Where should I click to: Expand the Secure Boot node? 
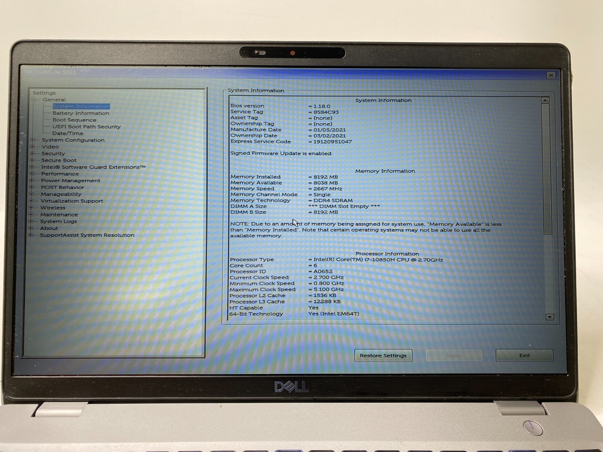(x=32, y=160)
